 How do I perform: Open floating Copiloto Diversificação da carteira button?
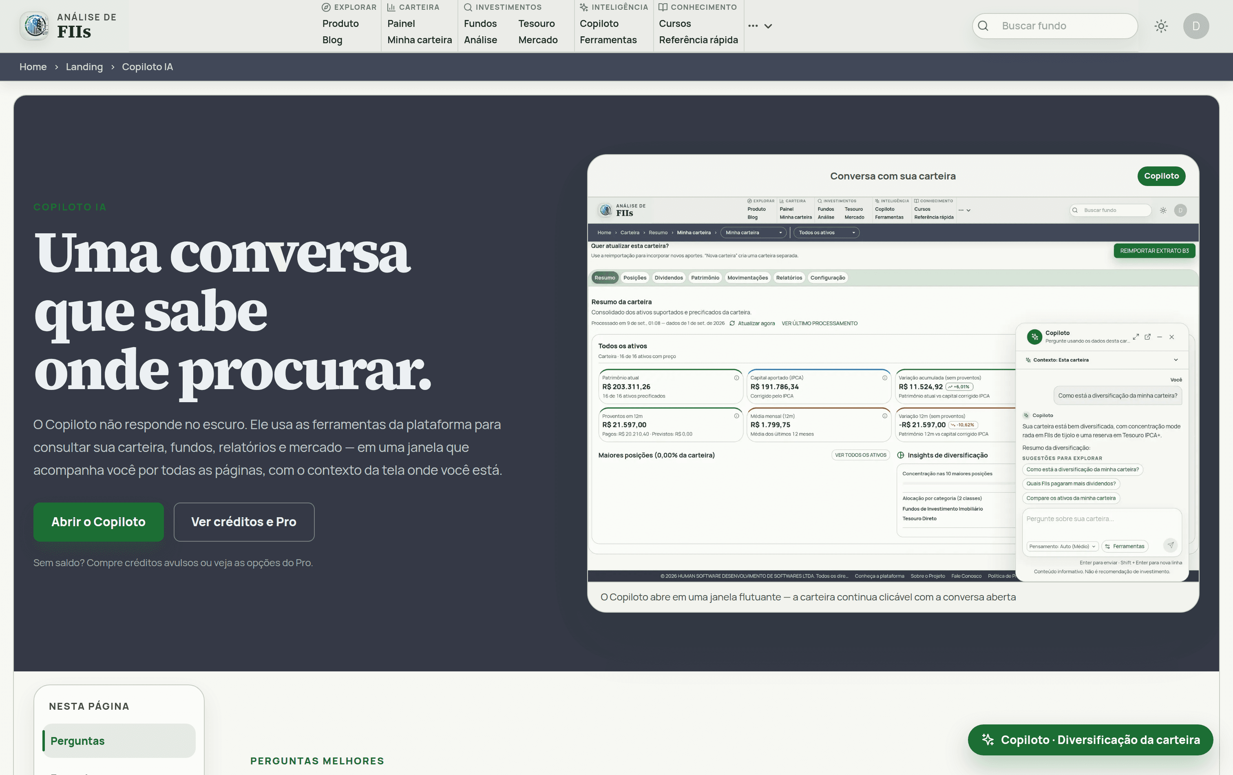(x=1090, y=740)
